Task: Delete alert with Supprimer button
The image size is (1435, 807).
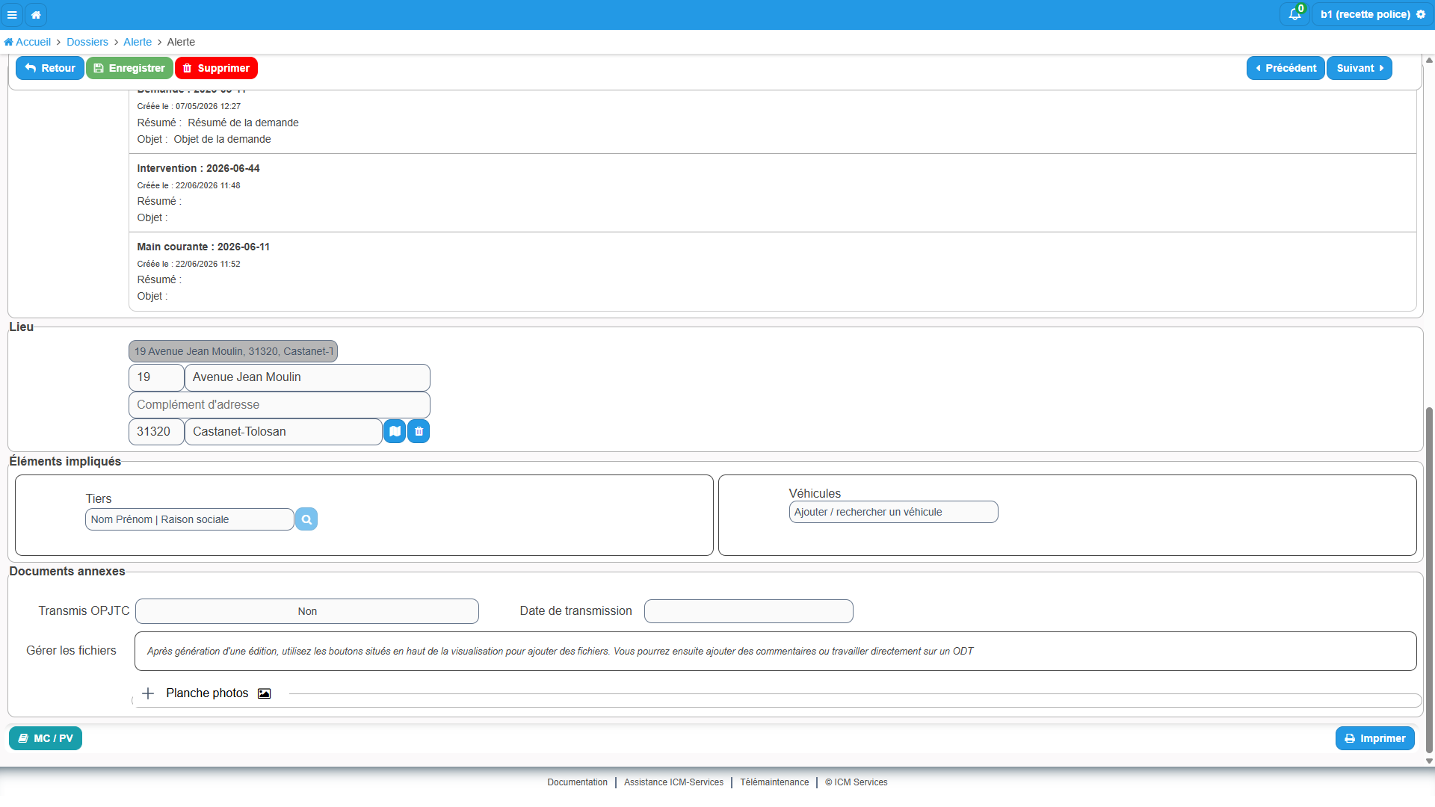Action: [216, 68]
